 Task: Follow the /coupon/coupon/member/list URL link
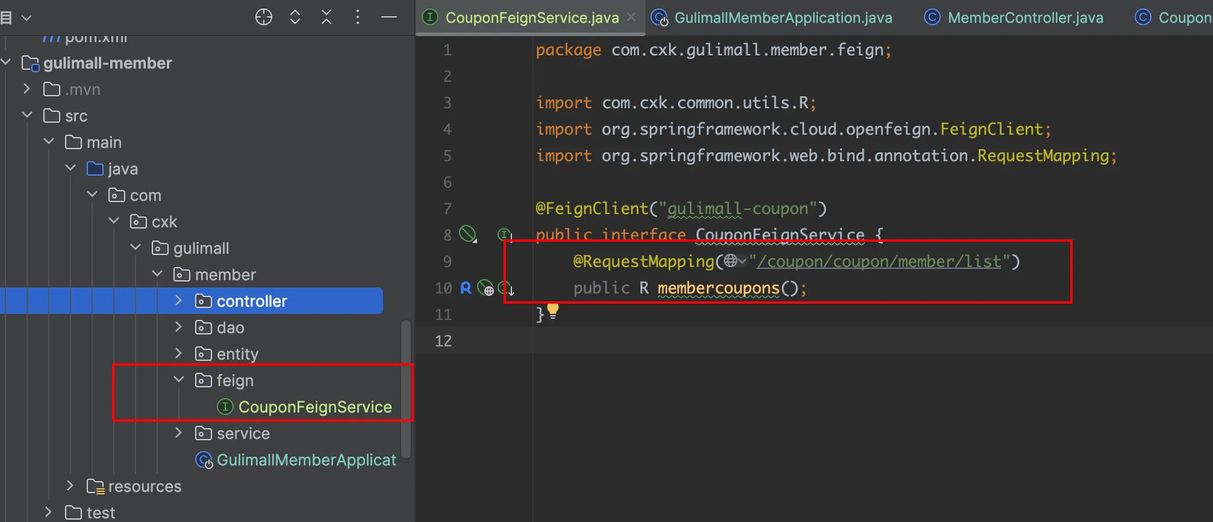(879, 262)
